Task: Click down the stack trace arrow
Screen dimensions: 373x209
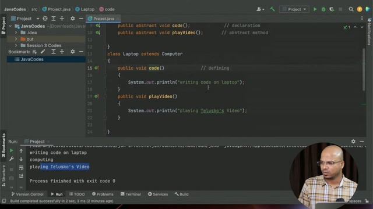Action: [x=21, y=159]
